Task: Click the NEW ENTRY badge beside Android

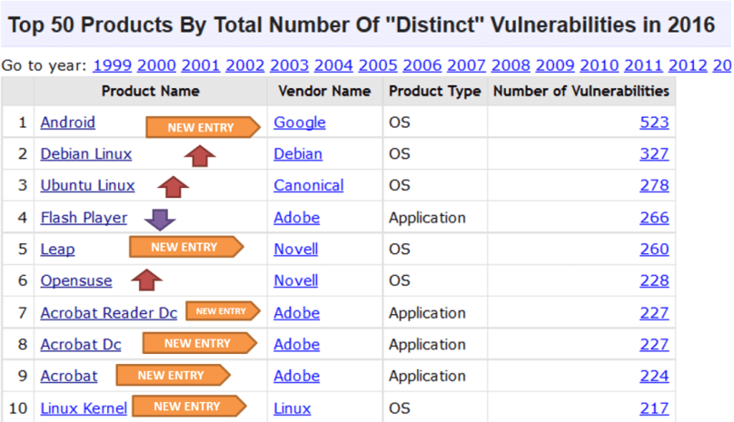Action: point(203,127)
